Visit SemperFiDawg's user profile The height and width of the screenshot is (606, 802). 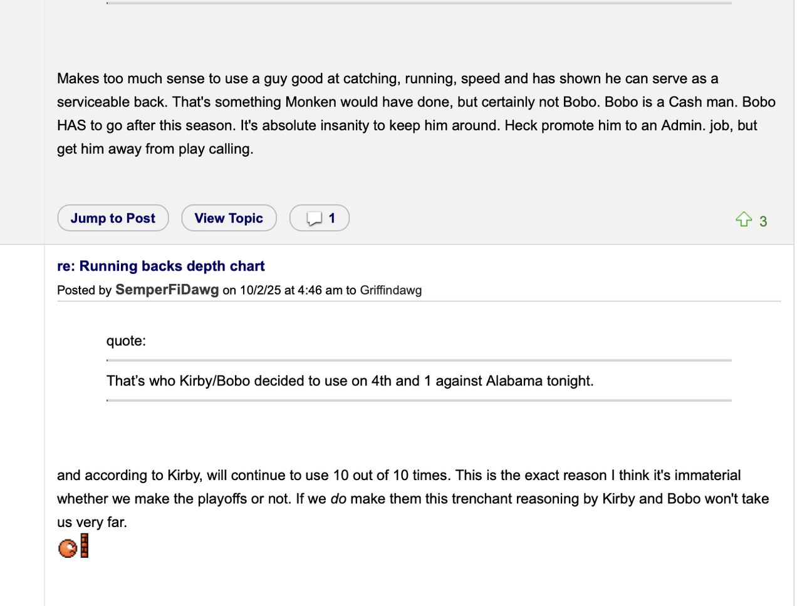(x=167, y=290)
